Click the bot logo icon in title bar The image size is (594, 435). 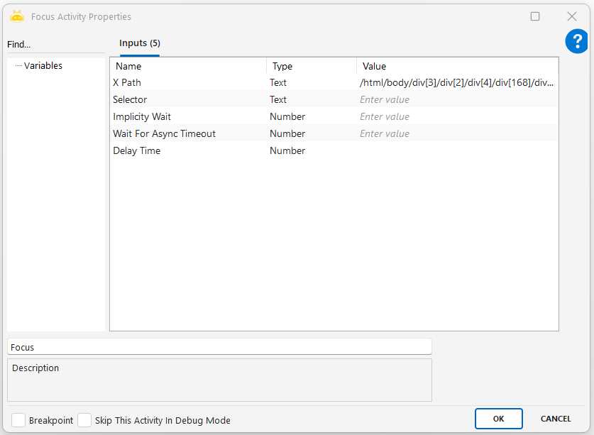click(x=17, y=16)
